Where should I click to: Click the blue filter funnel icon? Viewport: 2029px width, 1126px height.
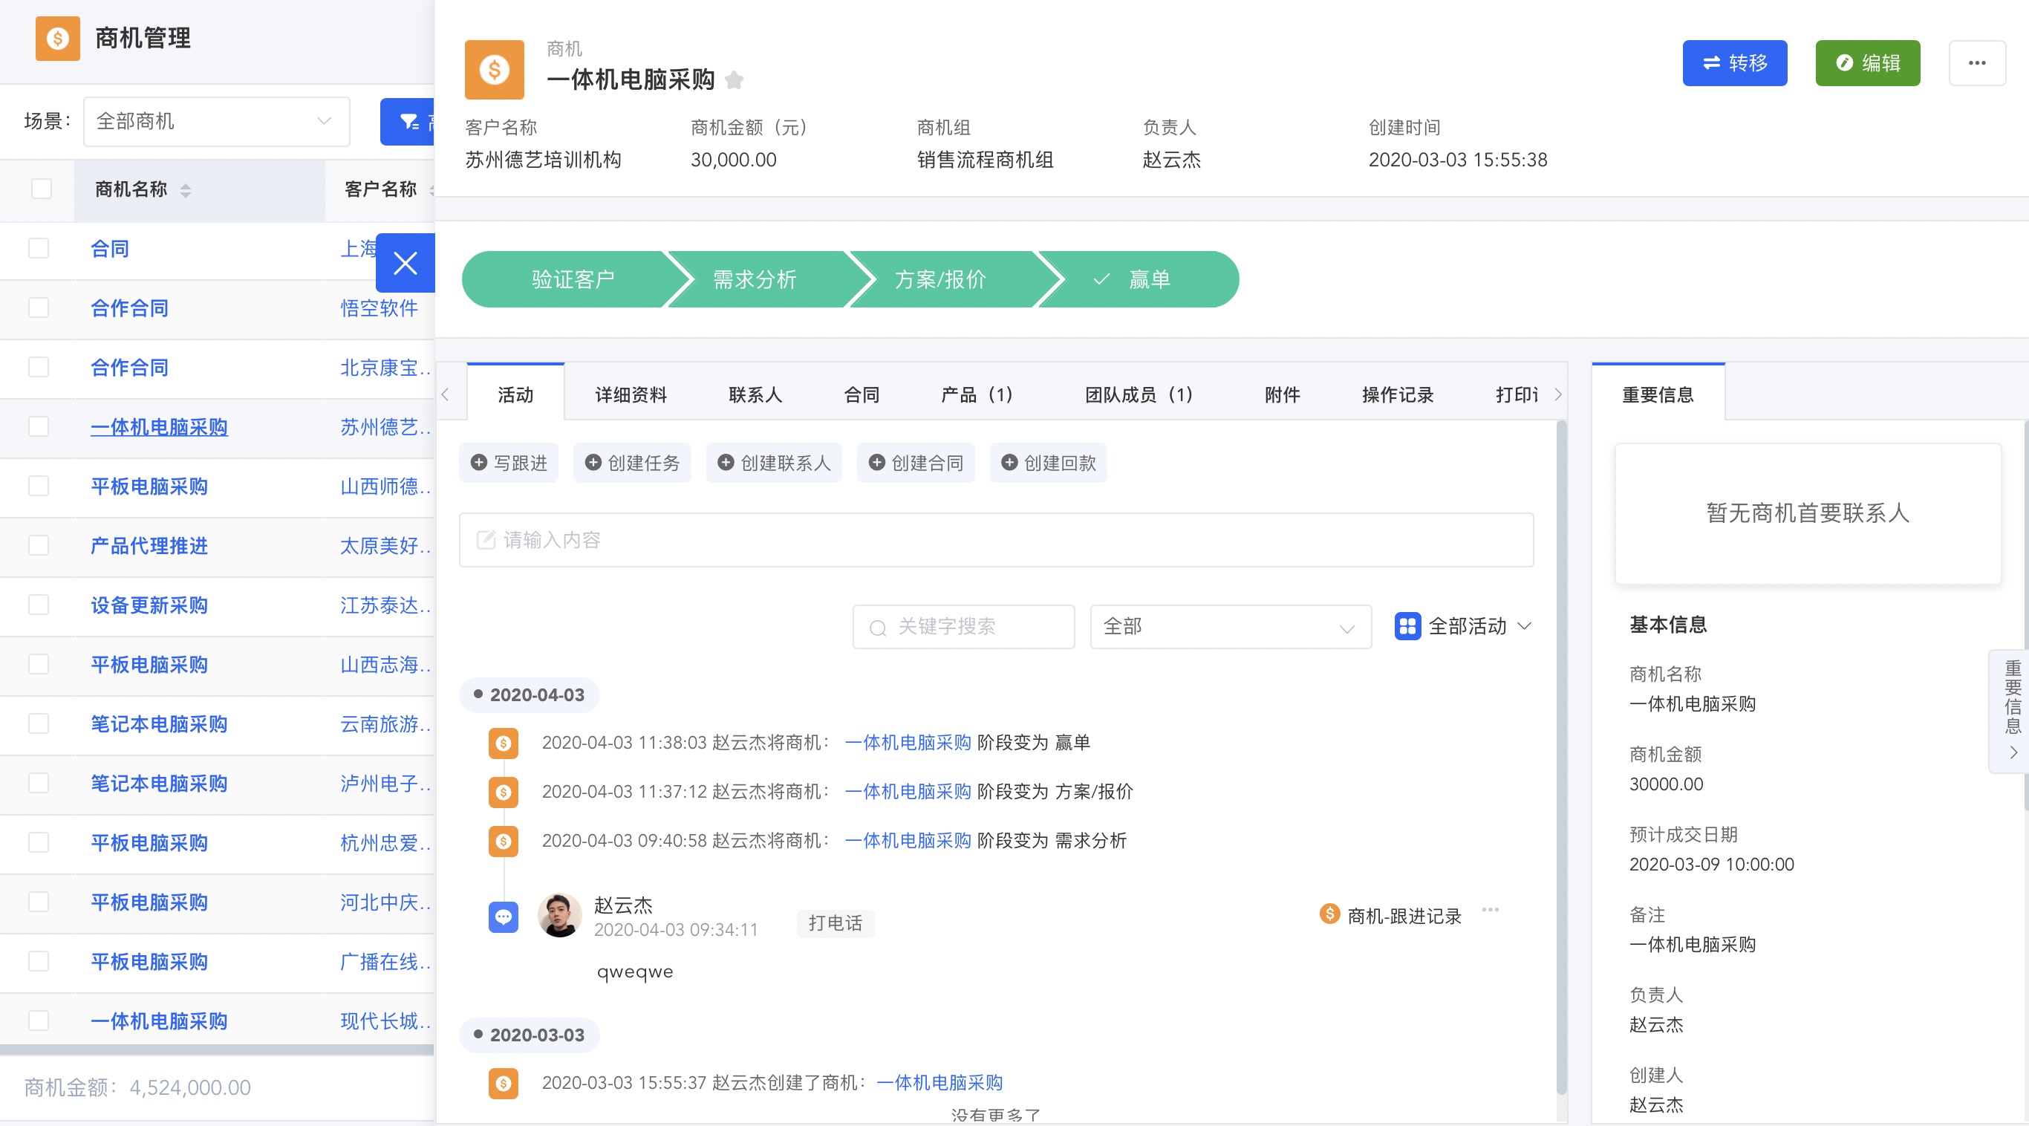point(408,121)
